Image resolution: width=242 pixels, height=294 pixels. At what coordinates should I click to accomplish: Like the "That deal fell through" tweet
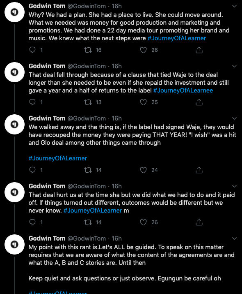coord(143,102)
